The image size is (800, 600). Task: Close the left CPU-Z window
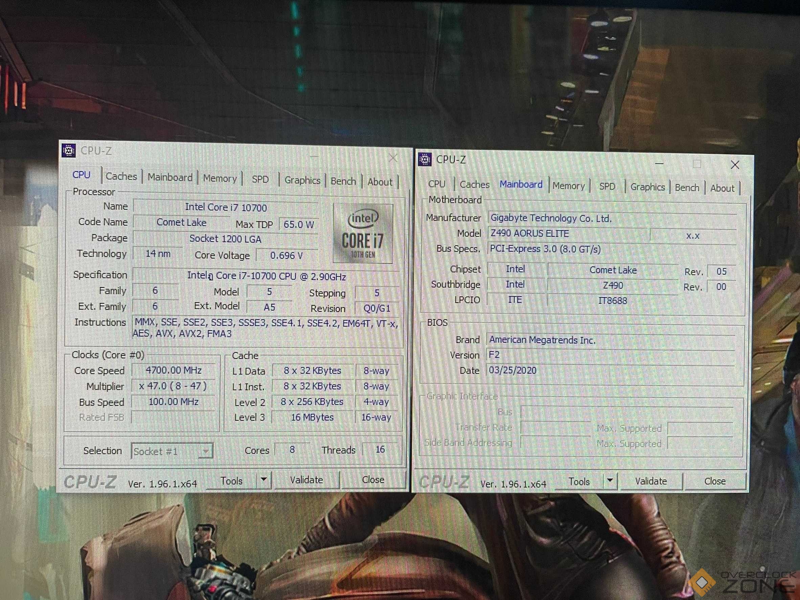click(393, 158)
